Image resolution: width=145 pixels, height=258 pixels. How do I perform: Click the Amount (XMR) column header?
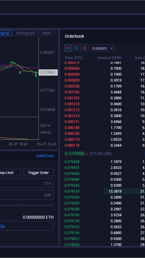click(110, 58)
